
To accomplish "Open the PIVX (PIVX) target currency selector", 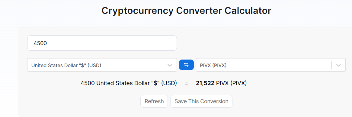I will 271,65.
